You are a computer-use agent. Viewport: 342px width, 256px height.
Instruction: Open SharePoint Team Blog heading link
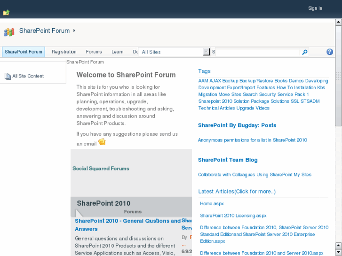coord(228,160)
